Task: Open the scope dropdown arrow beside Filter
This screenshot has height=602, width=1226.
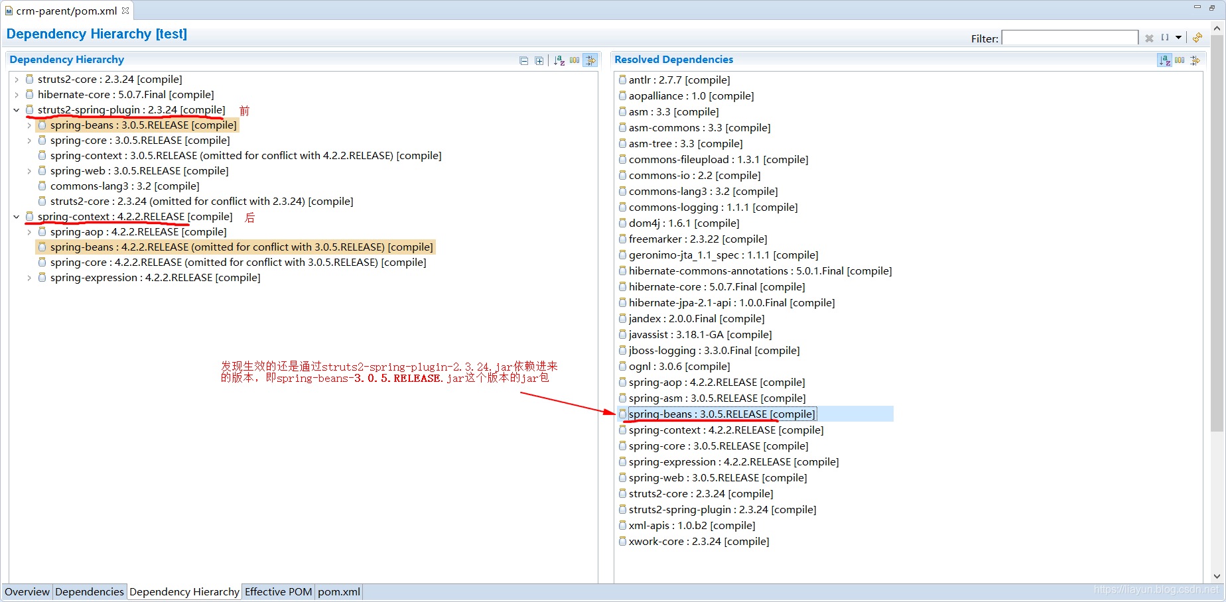Action: pos(1179,38)
